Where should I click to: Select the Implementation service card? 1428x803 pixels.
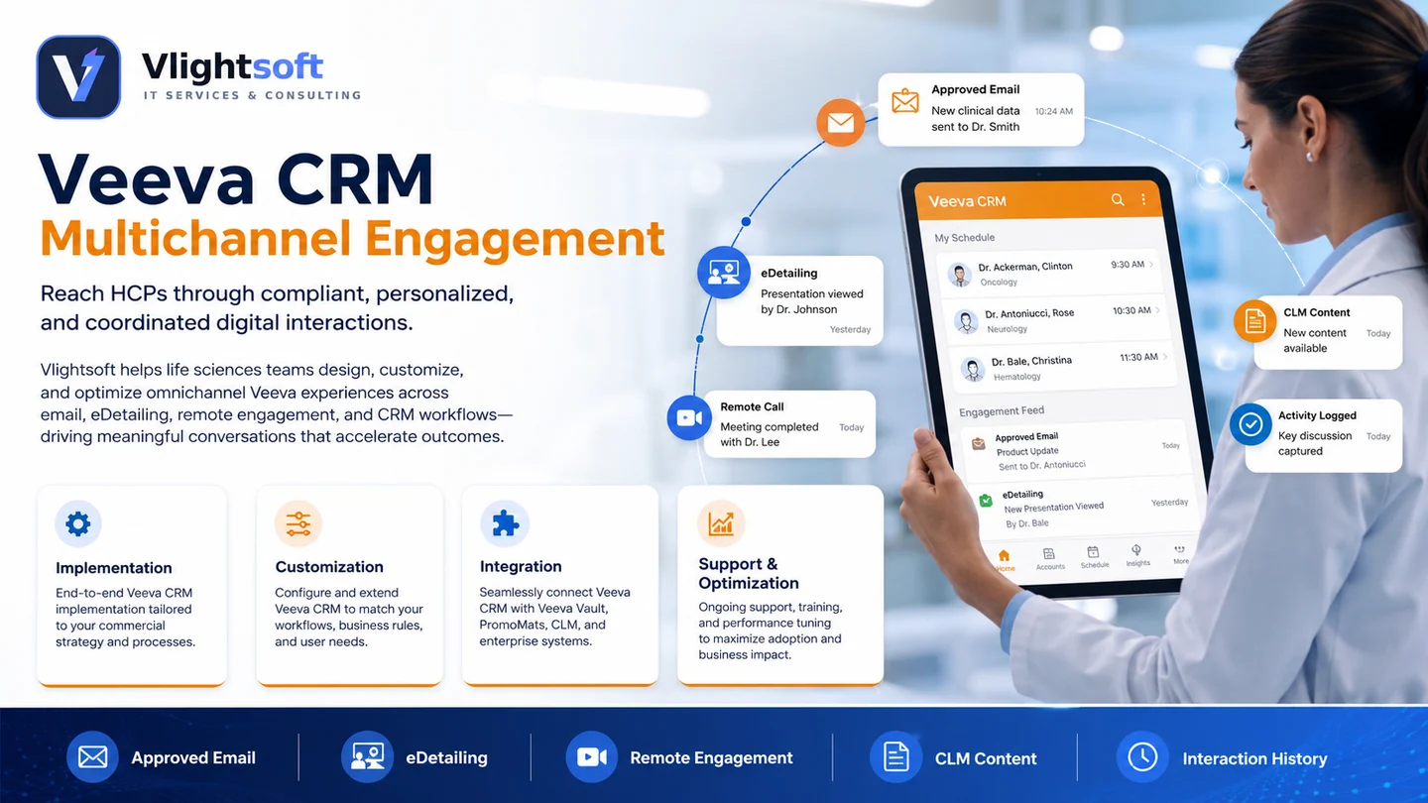[132, 584]
